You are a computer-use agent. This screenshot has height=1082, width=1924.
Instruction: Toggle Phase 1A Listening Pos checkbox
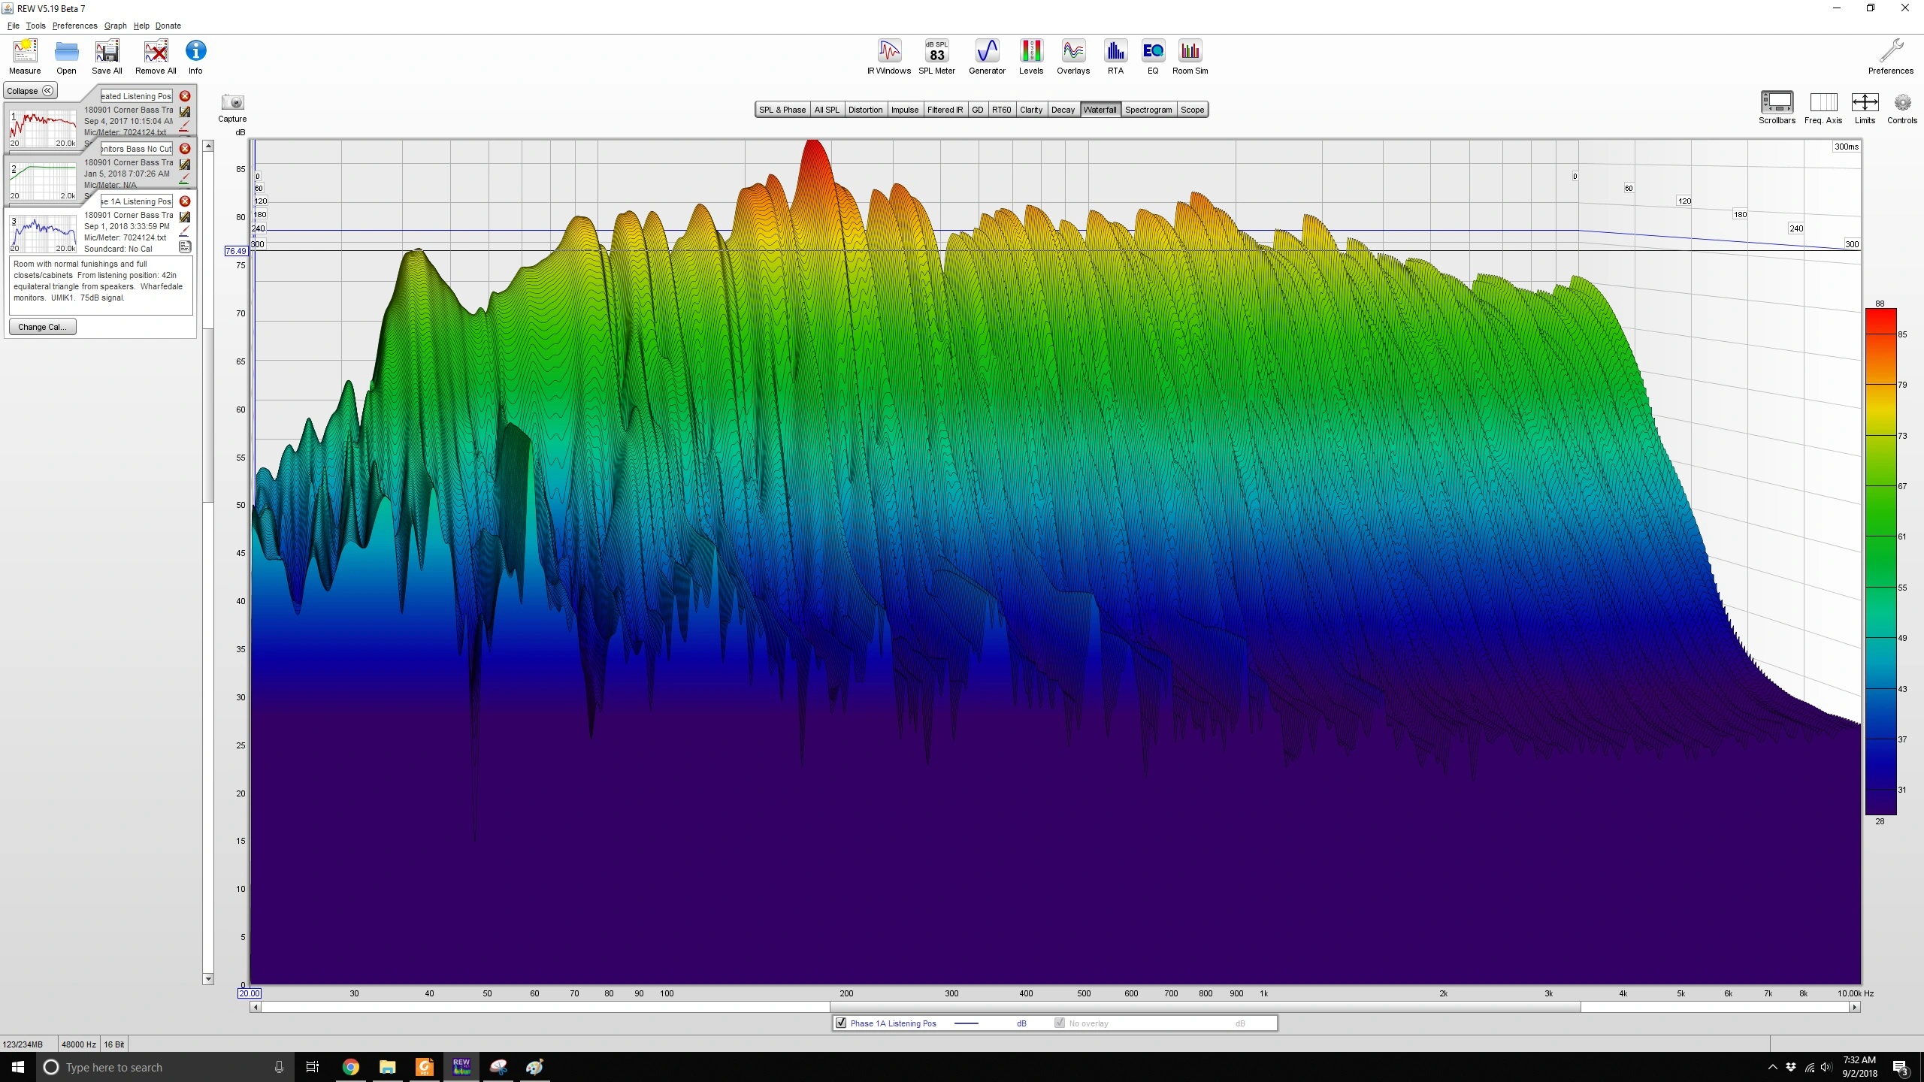(x=841, y=1023)
